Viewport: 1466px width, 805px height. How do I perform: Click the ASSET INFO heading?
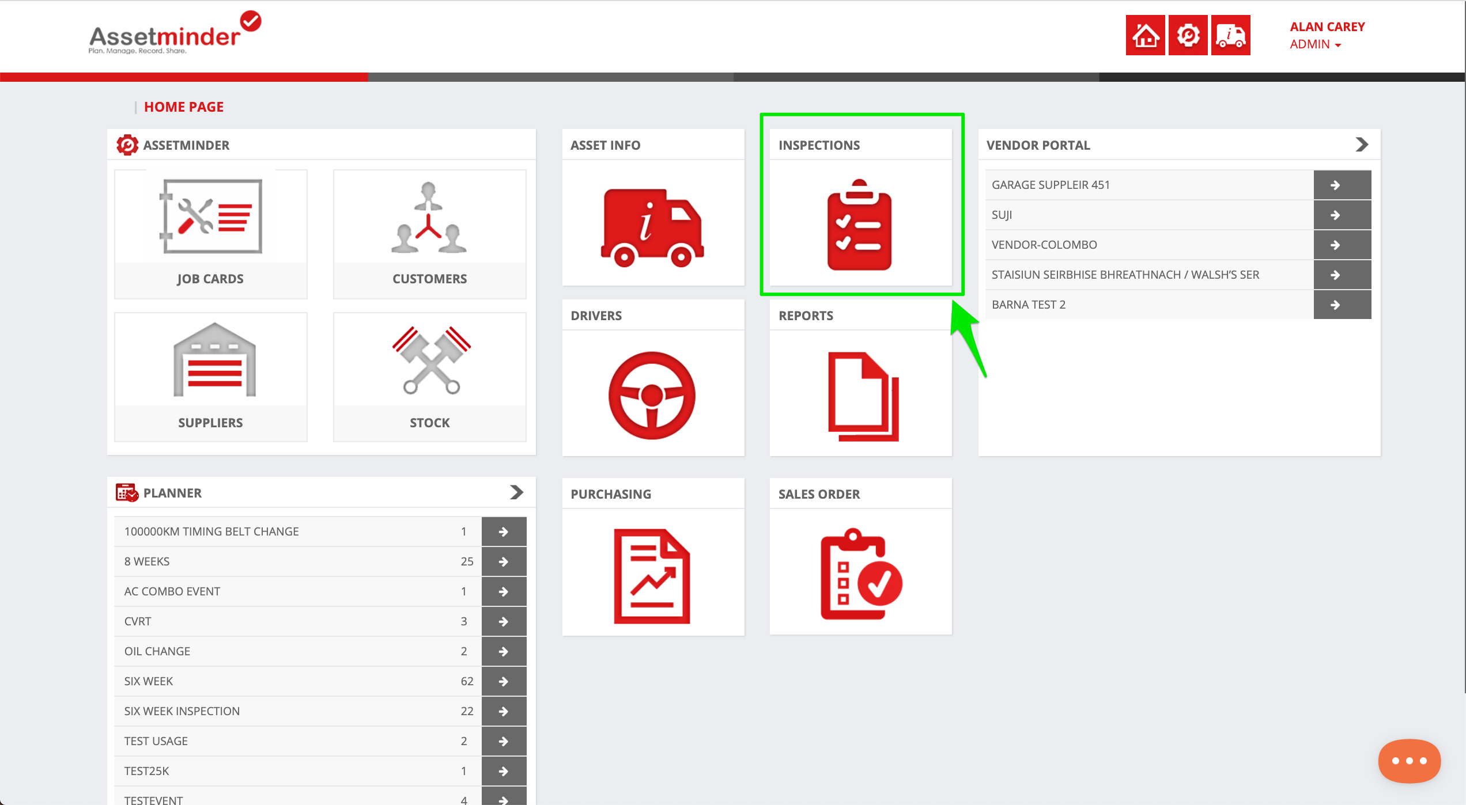[605, 145]
